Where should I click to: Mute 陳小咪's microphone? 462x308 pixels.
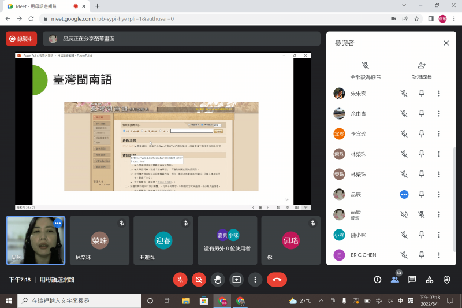pos(404,235)
